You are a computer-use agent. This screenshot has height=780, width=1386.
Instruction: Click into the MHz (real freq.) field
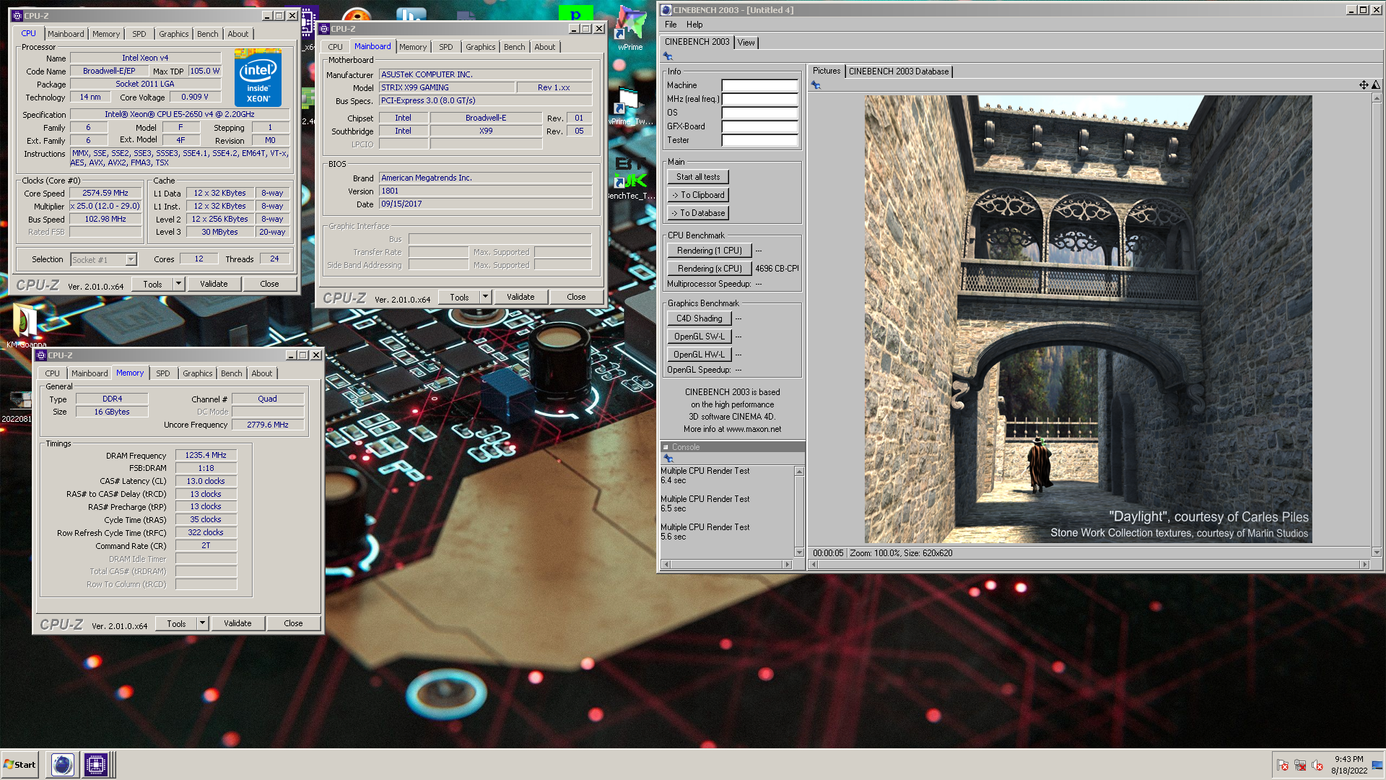(760, 99)
